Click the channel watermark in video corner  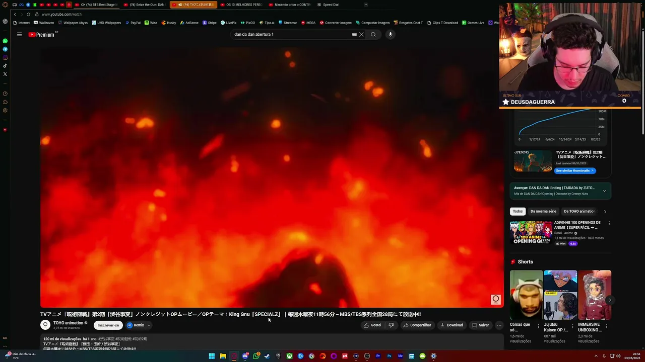click(496, 300)
